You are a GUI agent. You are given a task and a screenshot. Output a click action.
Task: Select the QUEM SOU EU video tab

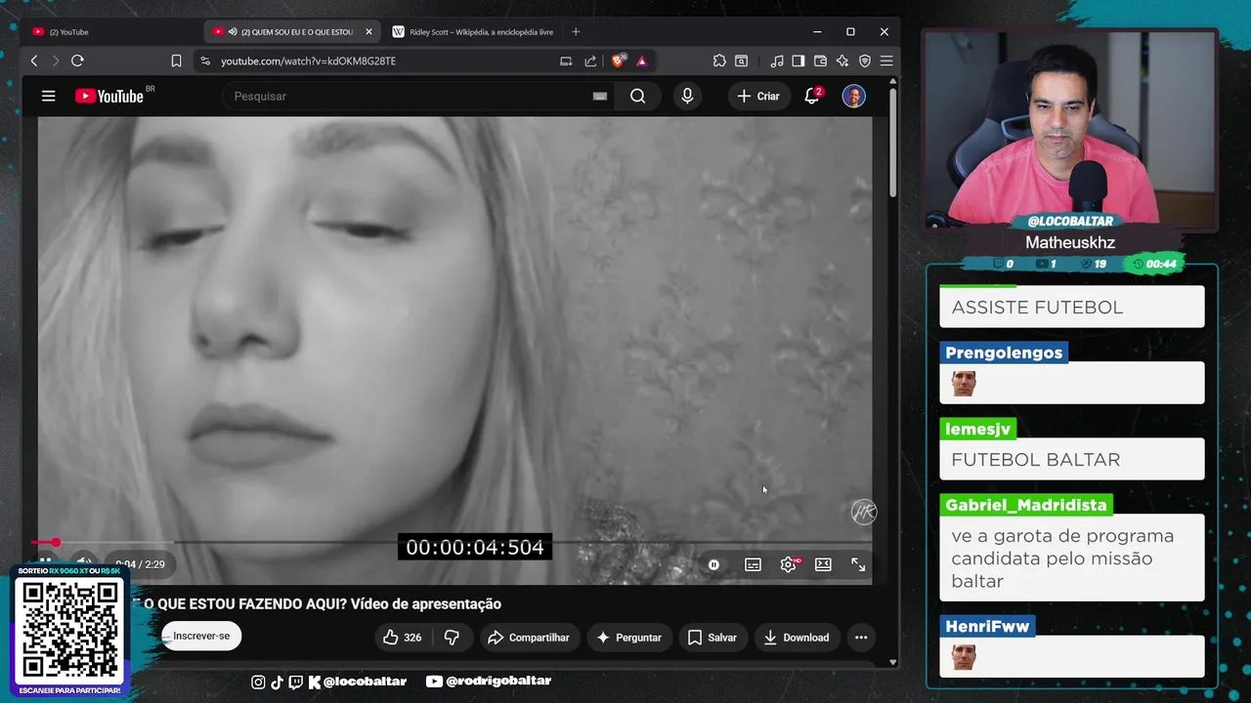point(293,32)
